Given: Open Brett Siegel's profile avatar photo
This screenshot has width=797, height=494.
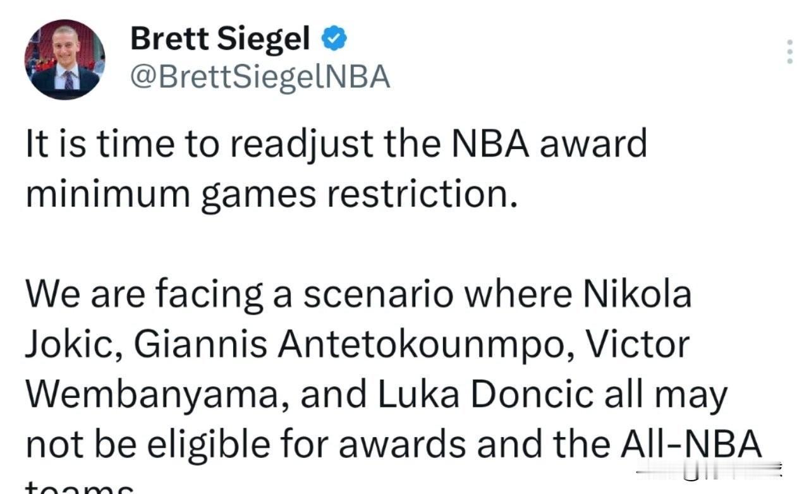Looking at the screenshot, I should (64, 59).
